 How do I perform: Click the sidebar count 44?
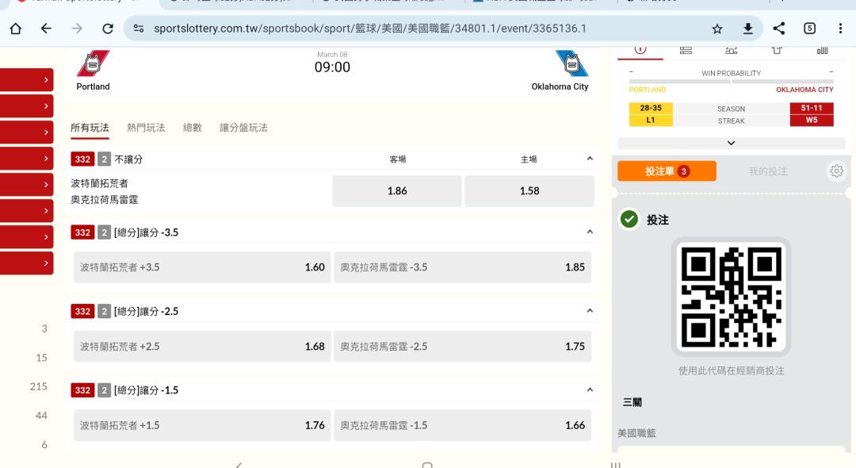[41, 416]
